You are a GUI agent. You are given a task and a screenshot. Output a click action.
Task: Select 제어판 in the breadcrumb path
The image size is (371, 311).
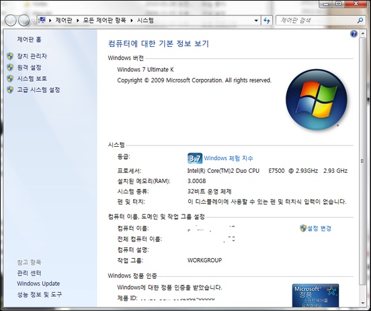tap(64, 21)
